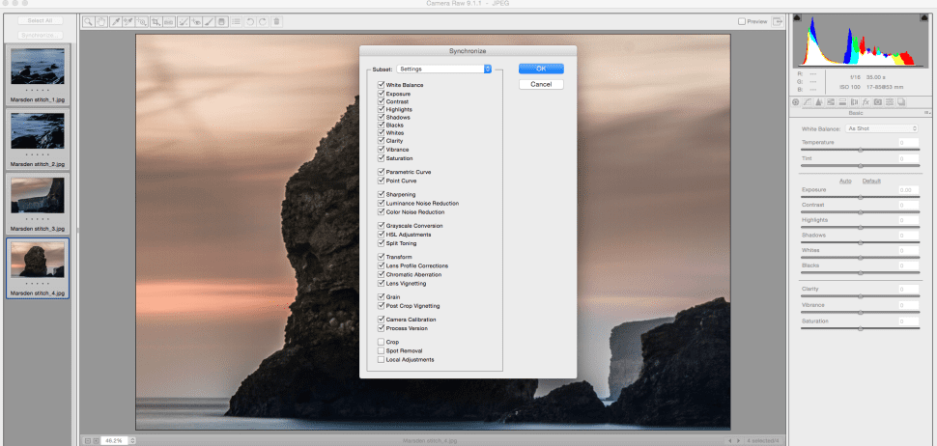
Task: Cancel the Synchronize dialog
Action: coord(541,84)
